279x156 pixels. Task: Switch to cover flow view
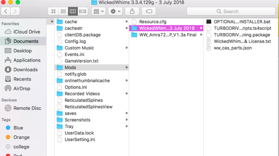tap(83, 12)
